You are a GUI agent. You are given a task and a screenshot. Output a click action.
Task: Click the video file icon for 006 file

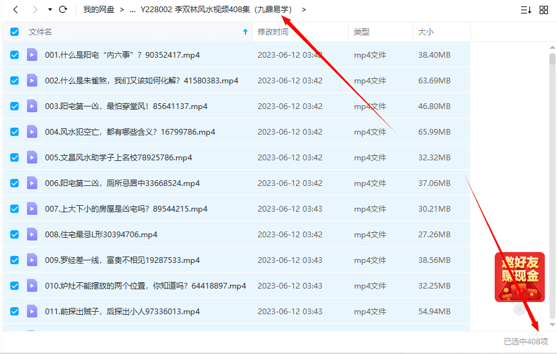point(32,183)
